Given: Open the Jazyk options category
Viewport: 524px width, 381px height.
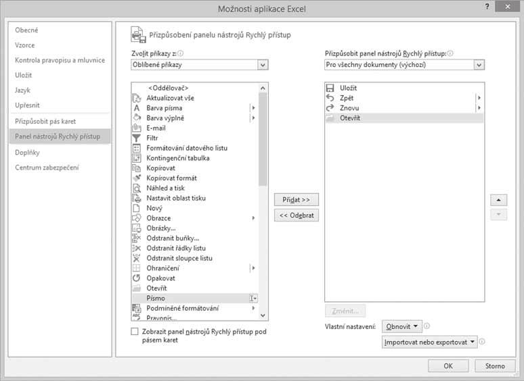Looking at the screenshot, I should click(x=22, y=90).
